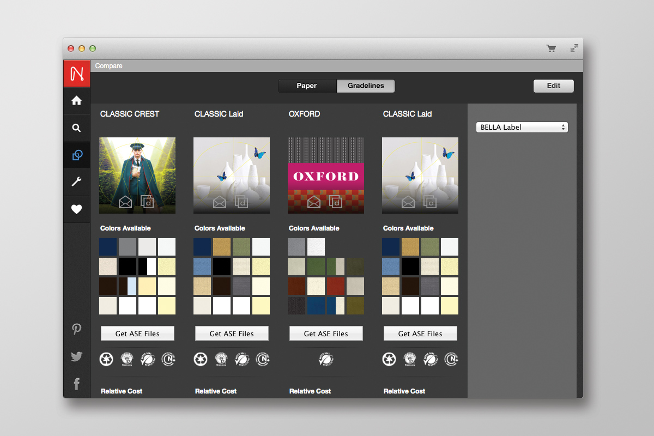The image size is (654, 436).
Task: Click the home icon in sidebar
Action: [76, 100]
